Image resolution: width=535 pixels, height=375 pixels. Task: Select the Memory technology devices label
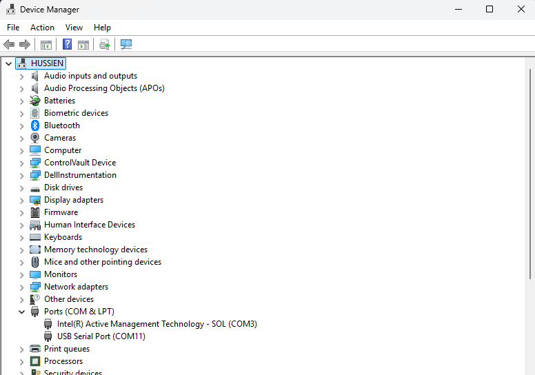(x=96, y=250)
